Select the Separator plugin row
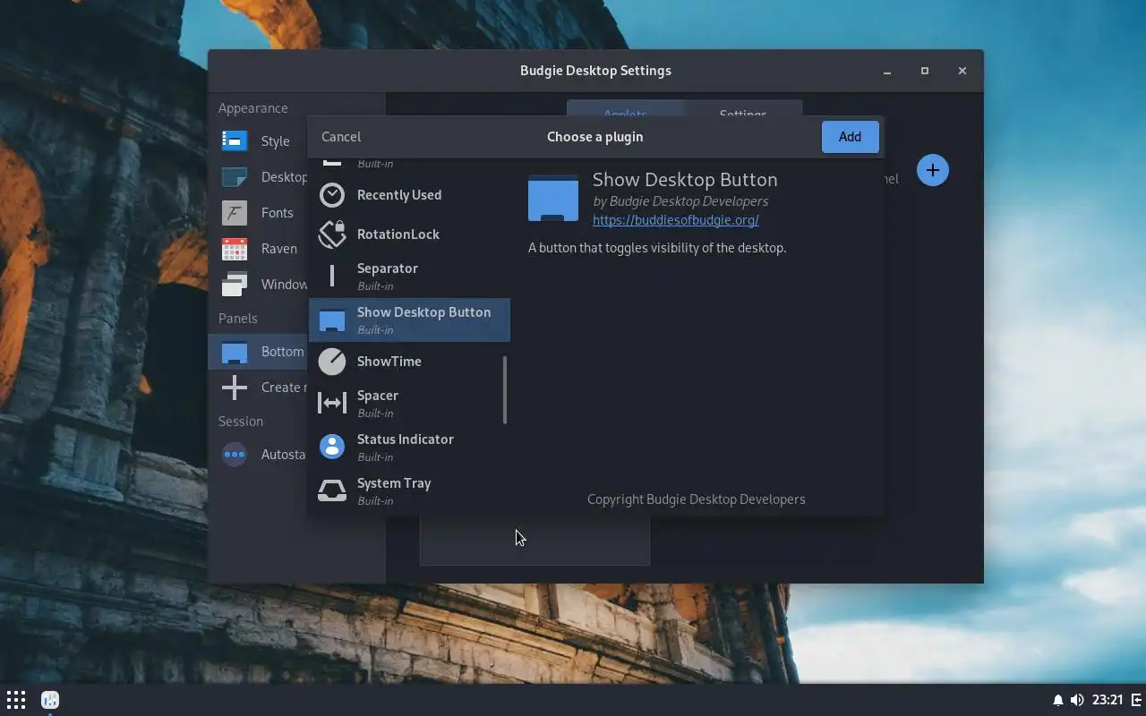Image resolution: width=1146 pixels, height=716 pixels. tap(409, 277)
